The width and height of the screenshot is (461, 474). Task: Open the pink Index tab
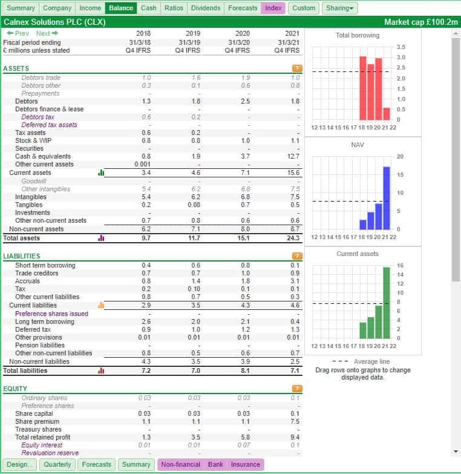coord(273,8)
